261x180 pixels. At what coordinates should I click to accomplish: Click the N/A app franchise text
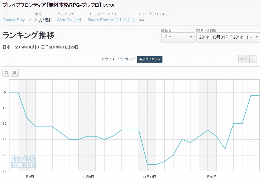click(141, 20)
